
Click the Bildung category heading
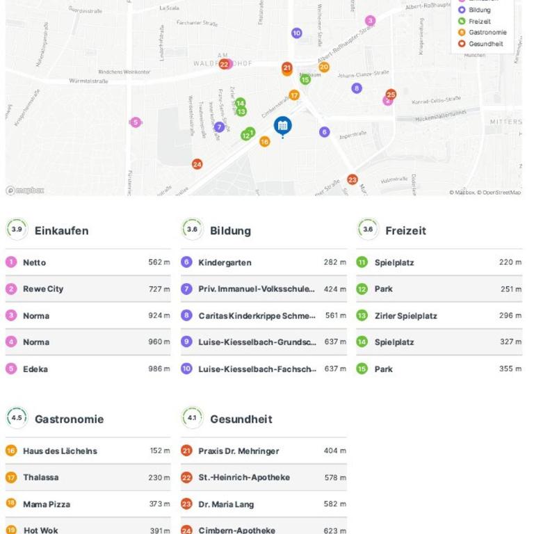coord(231,231)
